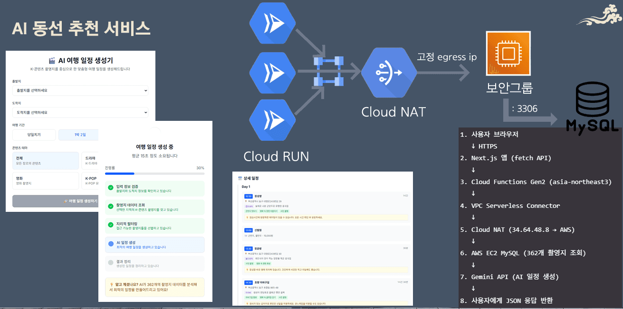Open the 출발지를 선택하세요 dropdown
The image size is (623, 309).
point(80,90)
